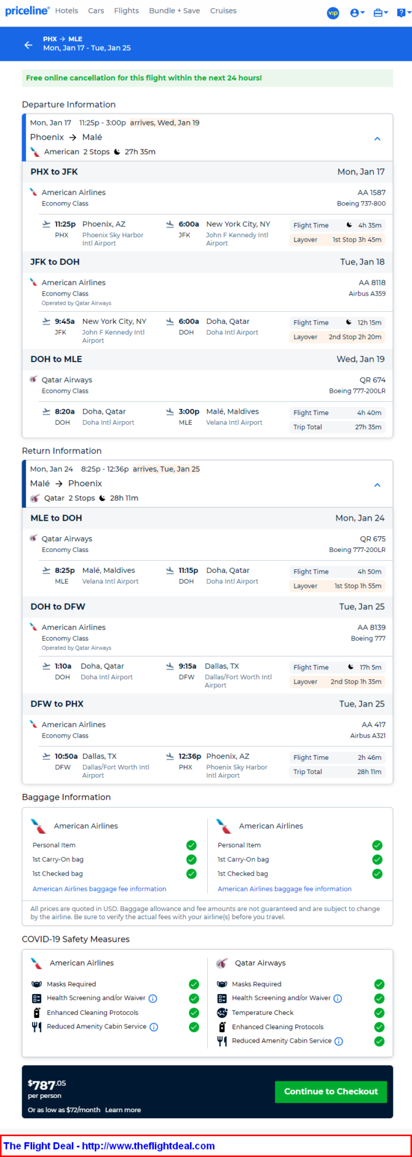
Task: Open the trips briefcase icon menu
Action: 381,13
